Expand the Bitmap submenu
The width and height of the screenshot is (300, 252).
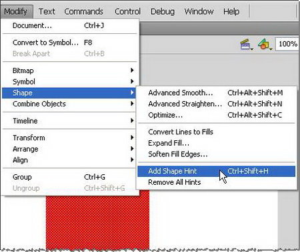point(70,70)
